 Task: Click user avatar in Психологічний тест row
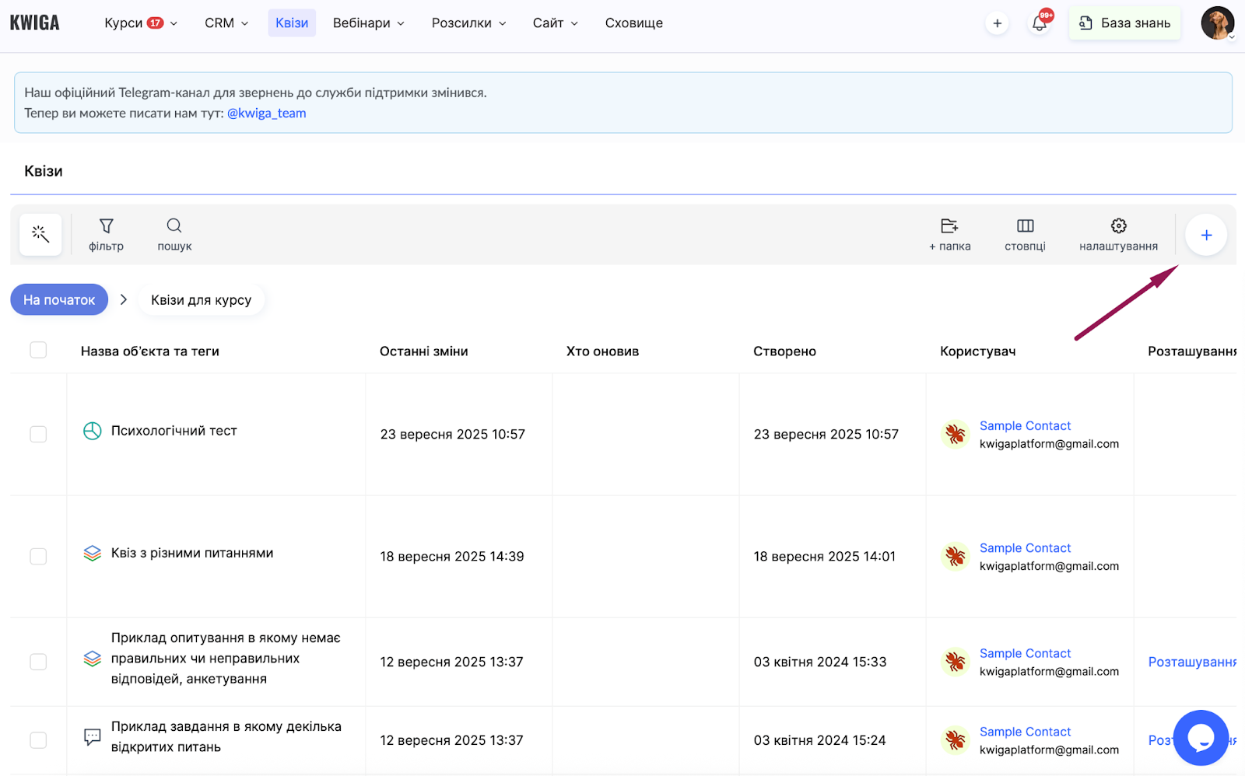(x=955, y=434)
